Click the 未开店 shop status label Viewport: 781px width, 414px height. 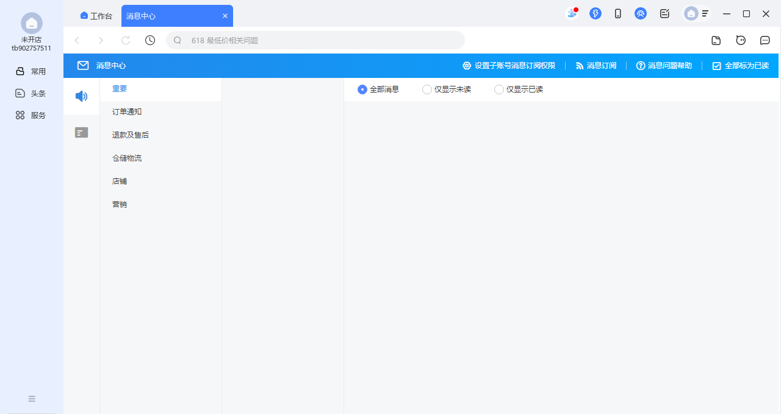tap(32, 40)
